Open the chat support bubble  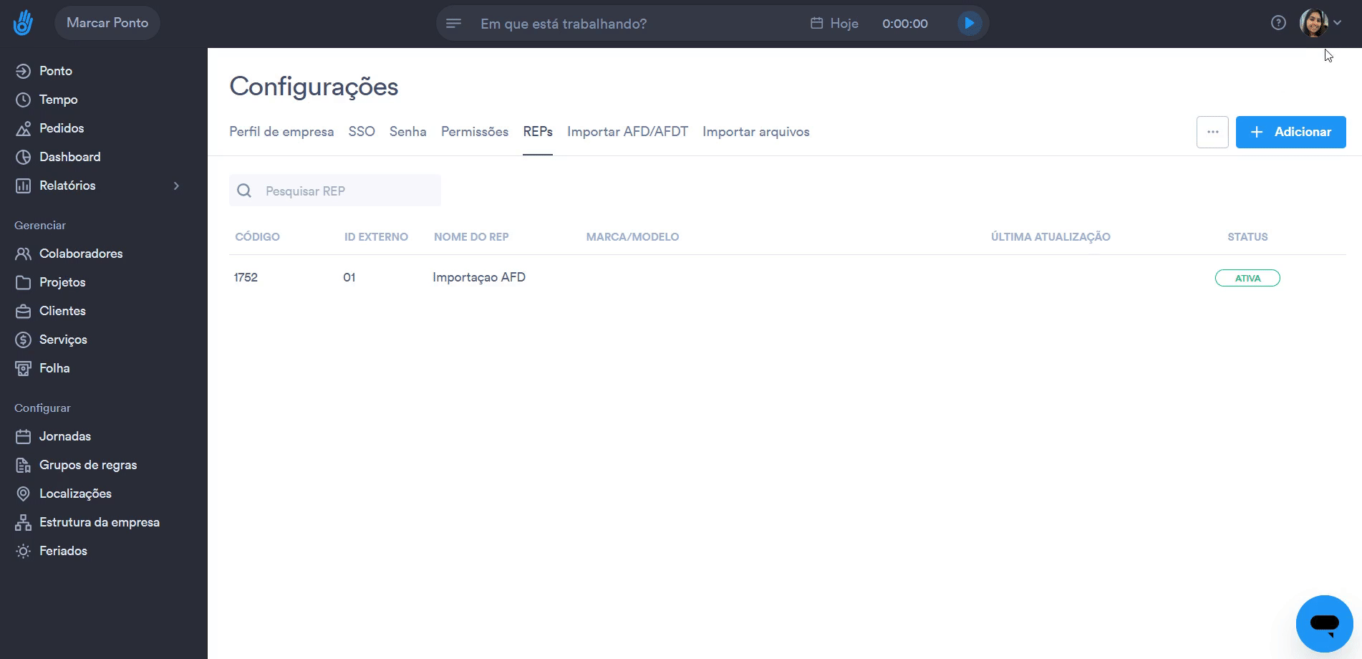[1324, 623]
